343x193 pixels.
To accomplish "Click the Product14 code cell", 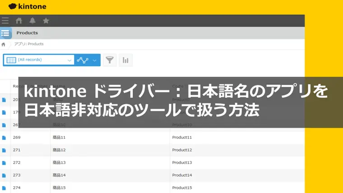I will coord(182,175).
